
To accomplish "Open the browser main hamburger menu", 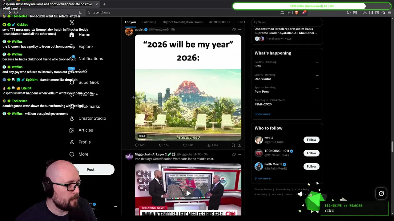I will coord(389,13).
